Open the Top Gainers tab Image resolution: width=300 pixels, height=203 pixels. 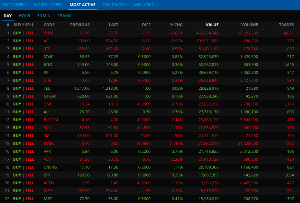14,5
